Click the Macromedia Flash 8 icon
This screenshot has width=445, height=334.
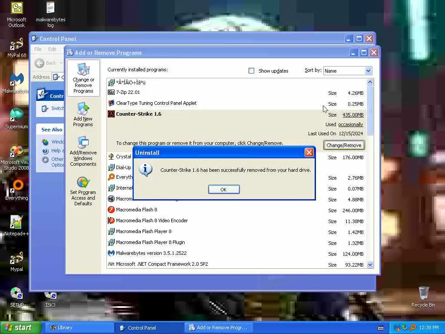pos(111,210)
